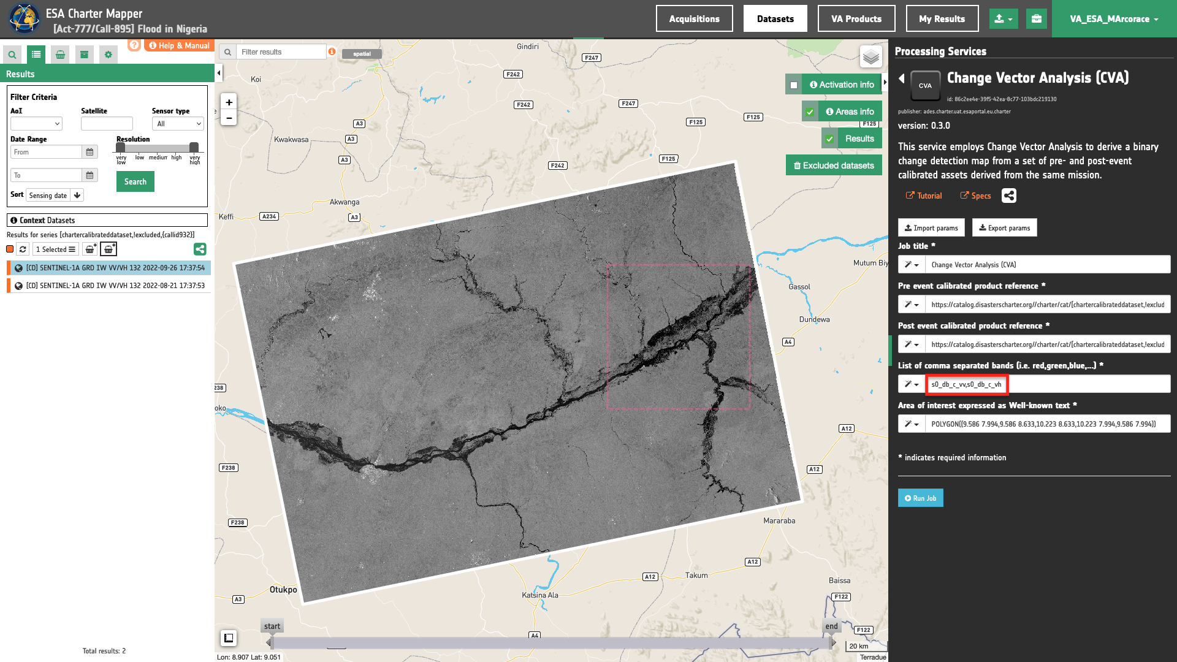Viewport: 1177px width, 662px height.
Task: Reverse sort order with arrow button
Action: pyautogui.click(x=77, y=196)
